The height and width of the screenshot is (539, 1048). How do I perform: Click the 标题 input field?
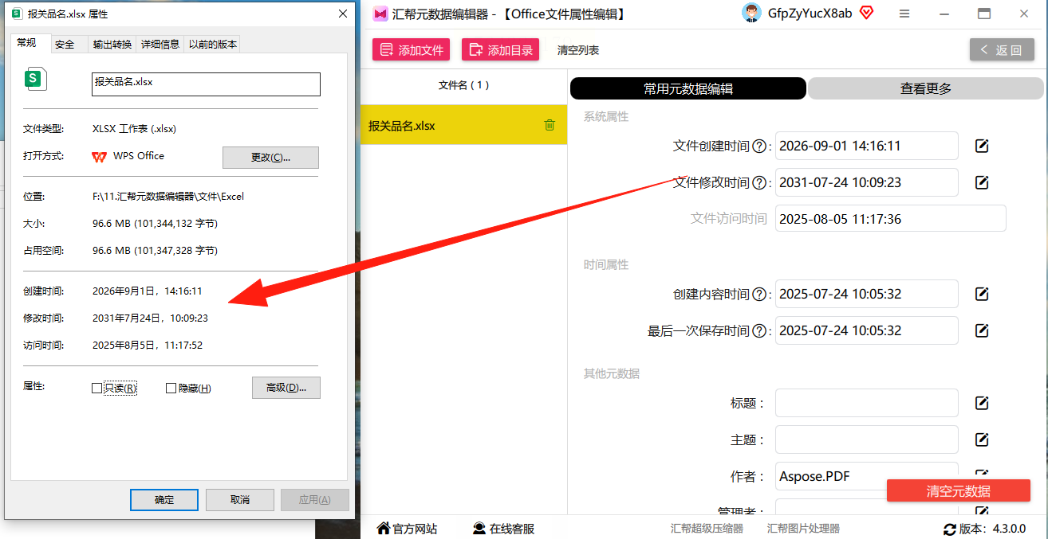pos(867,403)
